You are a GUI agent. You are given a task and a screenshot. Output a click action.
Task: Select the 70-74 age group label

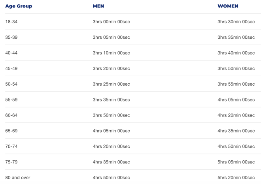pos(11,146)
